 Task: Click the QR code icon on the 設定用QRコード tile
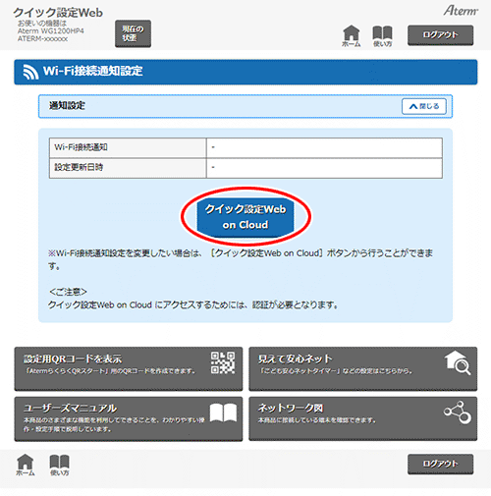point(223,362)
